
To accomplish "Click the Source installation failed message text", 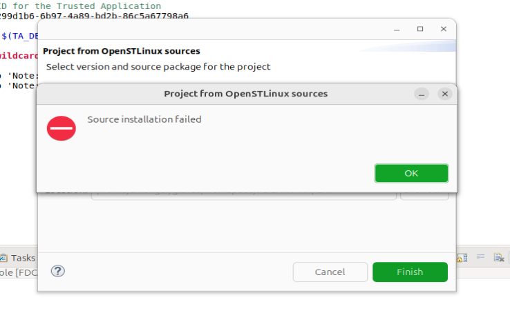I will tap(144, 119).
